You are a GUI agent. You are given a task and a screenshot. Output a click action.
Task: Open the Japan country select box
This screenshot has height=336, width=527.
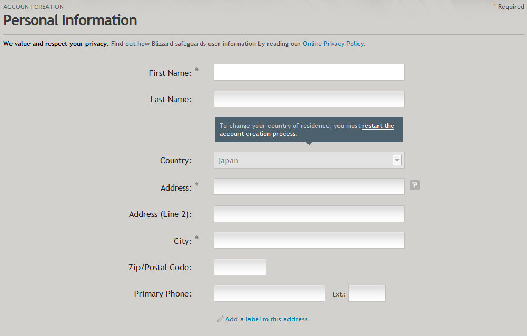[309, 160]
